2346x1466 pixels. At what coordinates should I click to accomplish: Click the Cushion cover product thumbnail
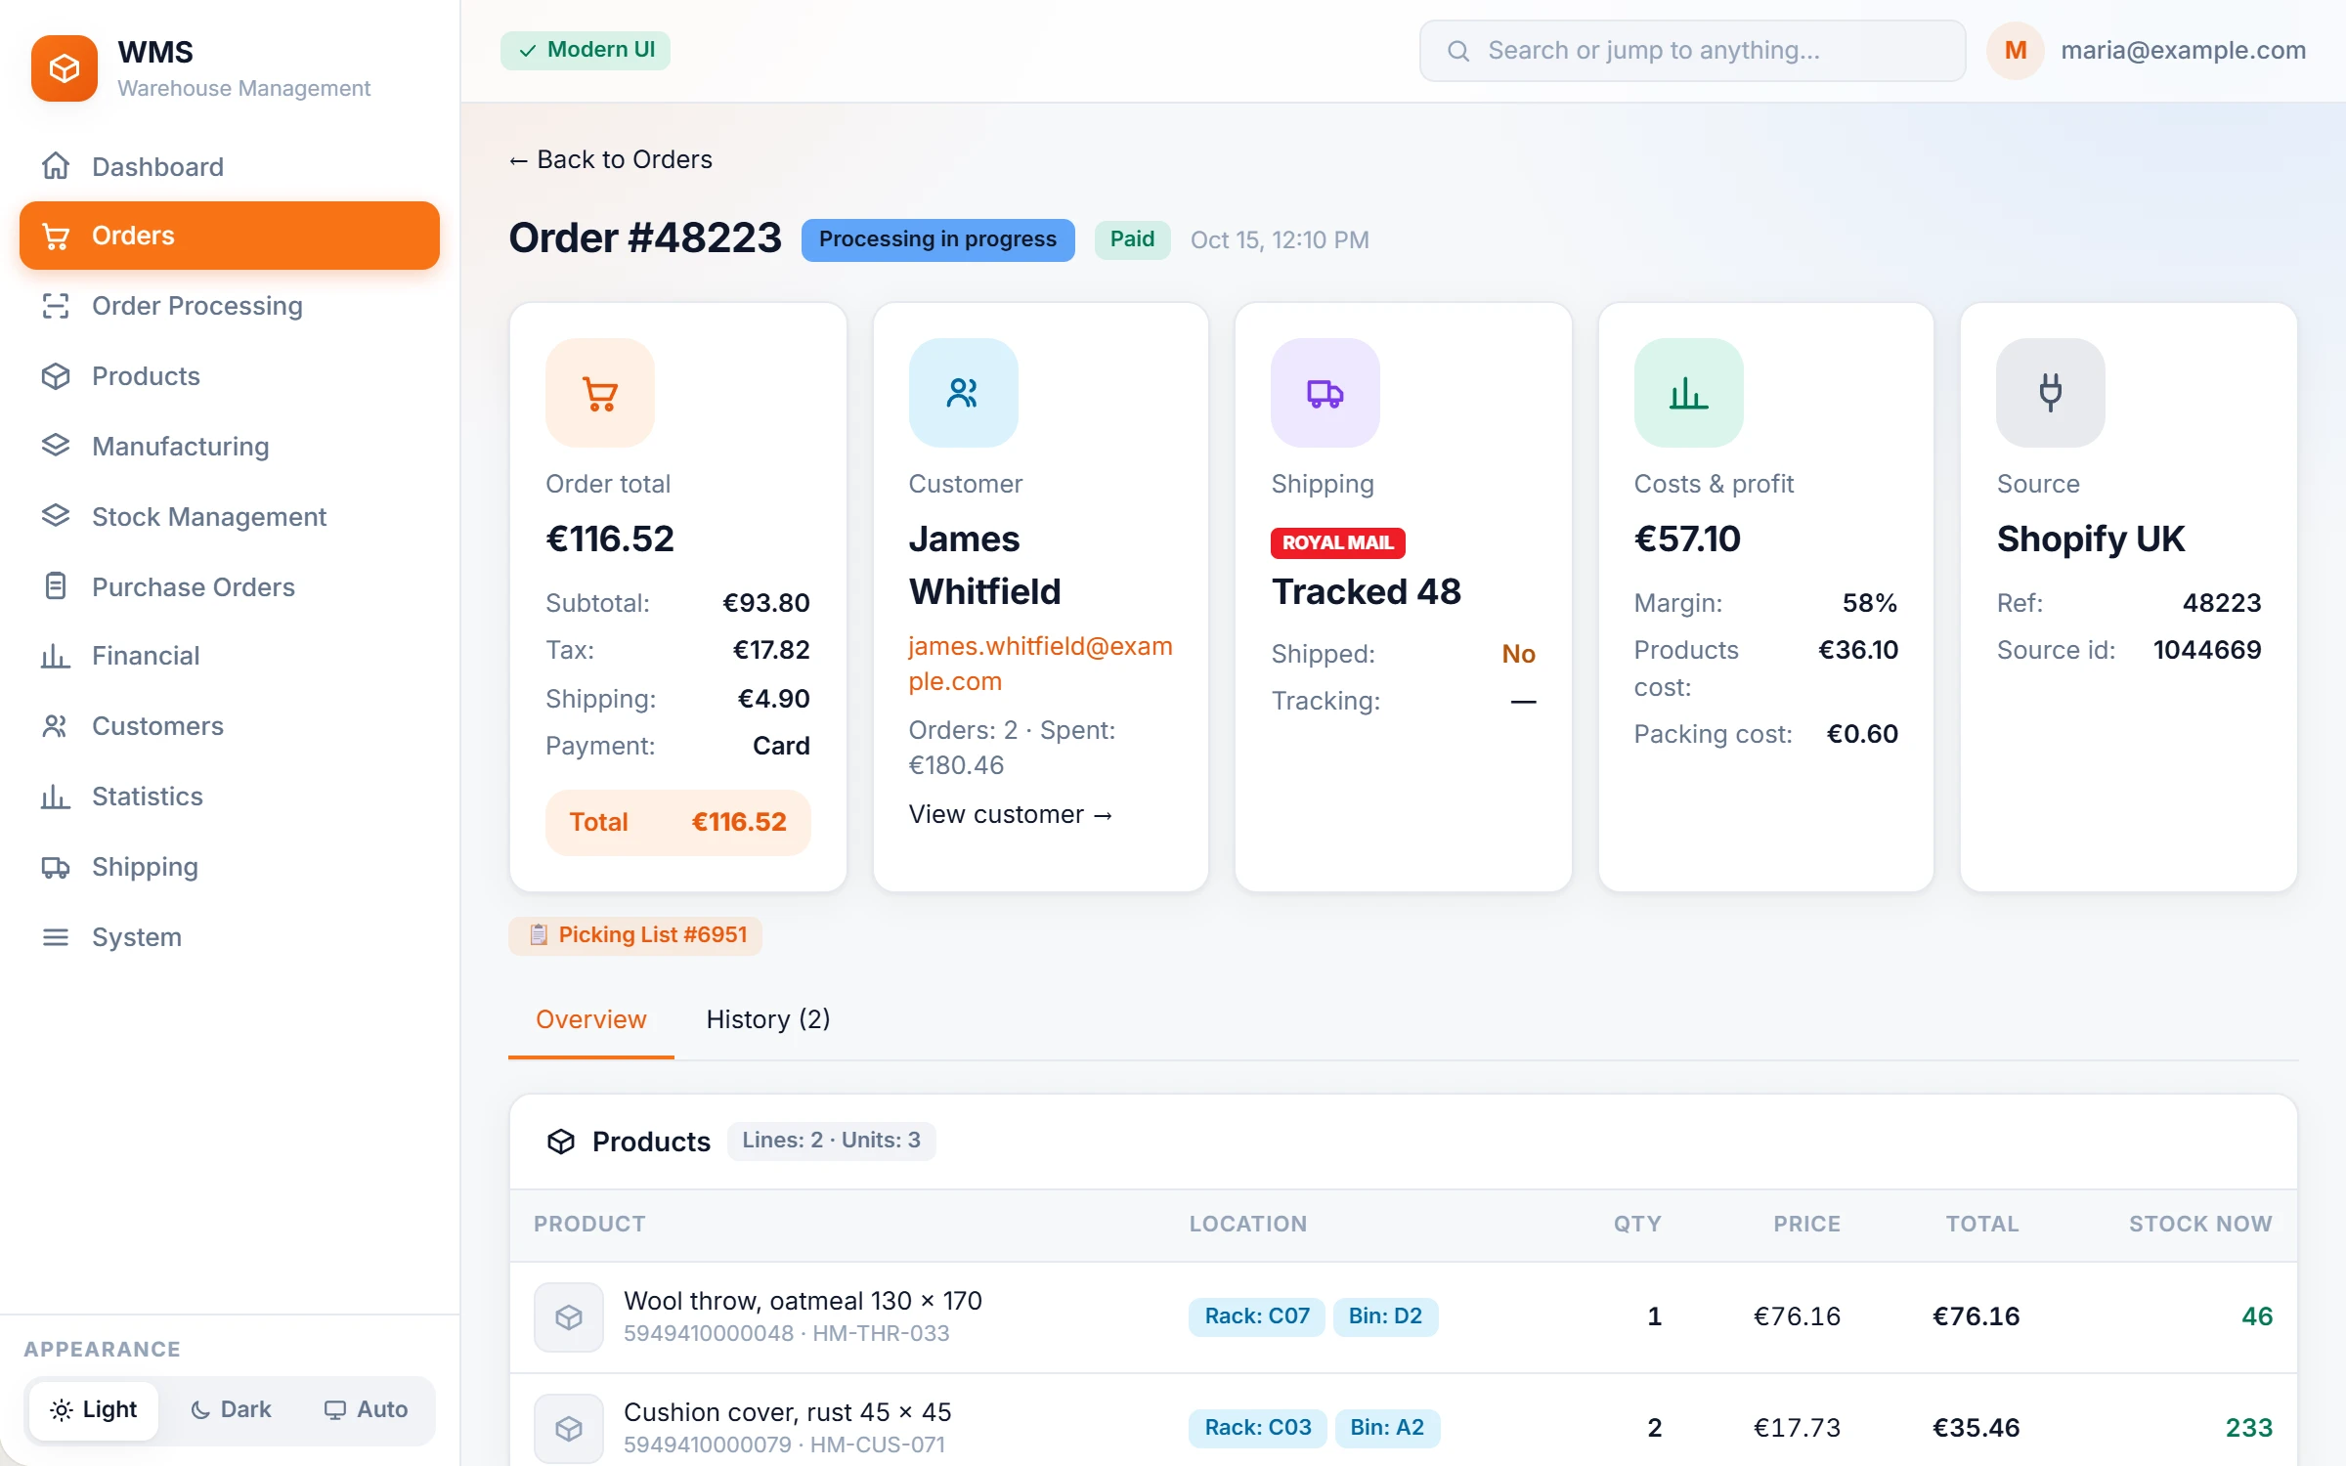(569, 1429)
